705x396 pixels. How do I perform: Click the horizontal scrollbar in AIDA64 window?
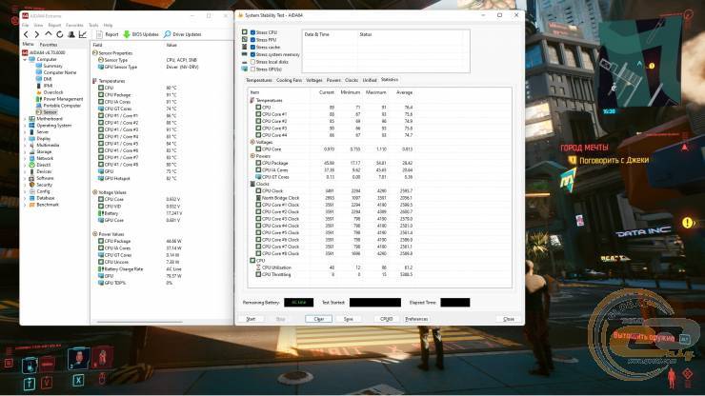click(x=140, y=322)
